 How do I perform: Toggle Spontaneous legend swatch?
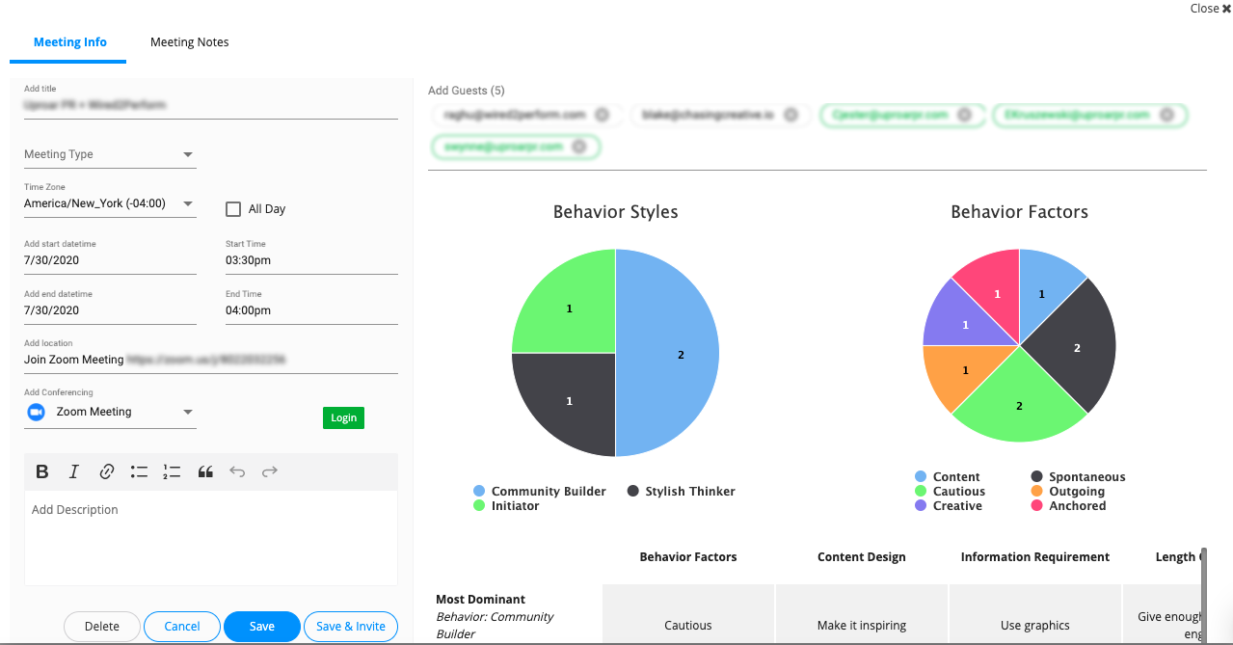(x=1036, y=477)
